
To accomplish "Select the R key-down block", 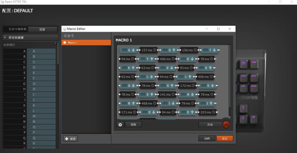I will pos(187,95).
